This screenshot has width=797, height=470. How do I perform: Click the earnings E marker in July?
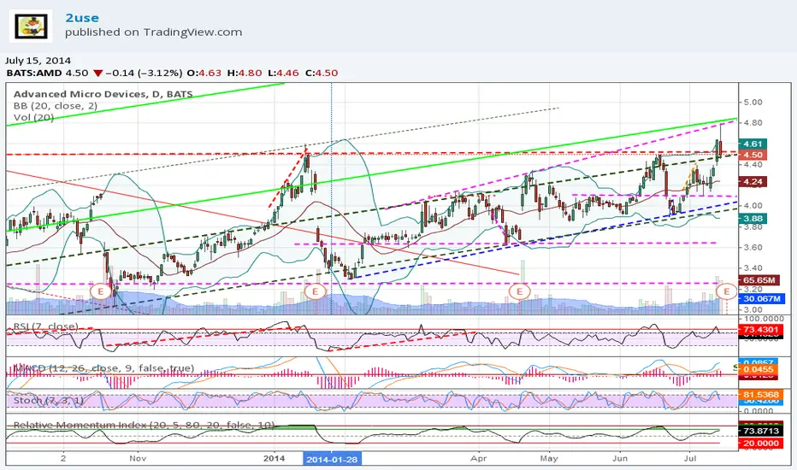pos(726,291)
